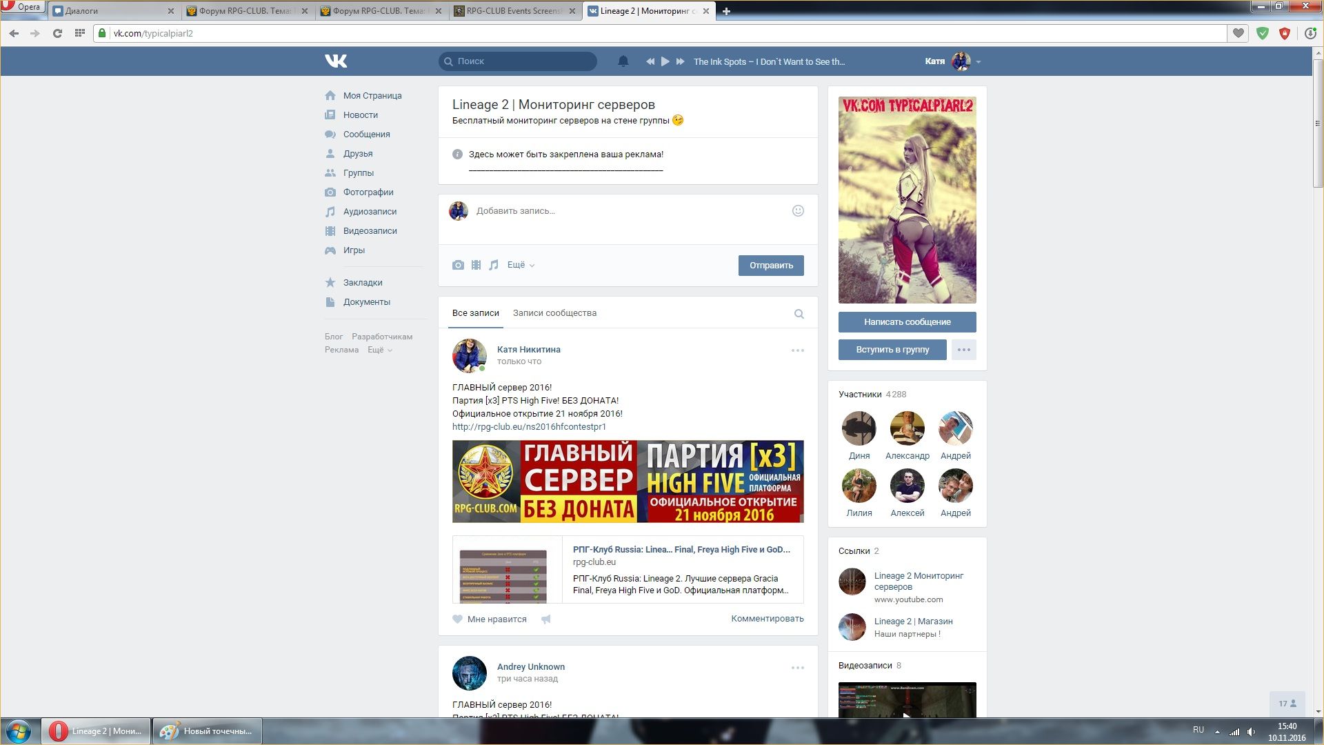1324x745 pixels.
Task: Attach a photo with the camera icon
Action: click(x=458, y=265)
